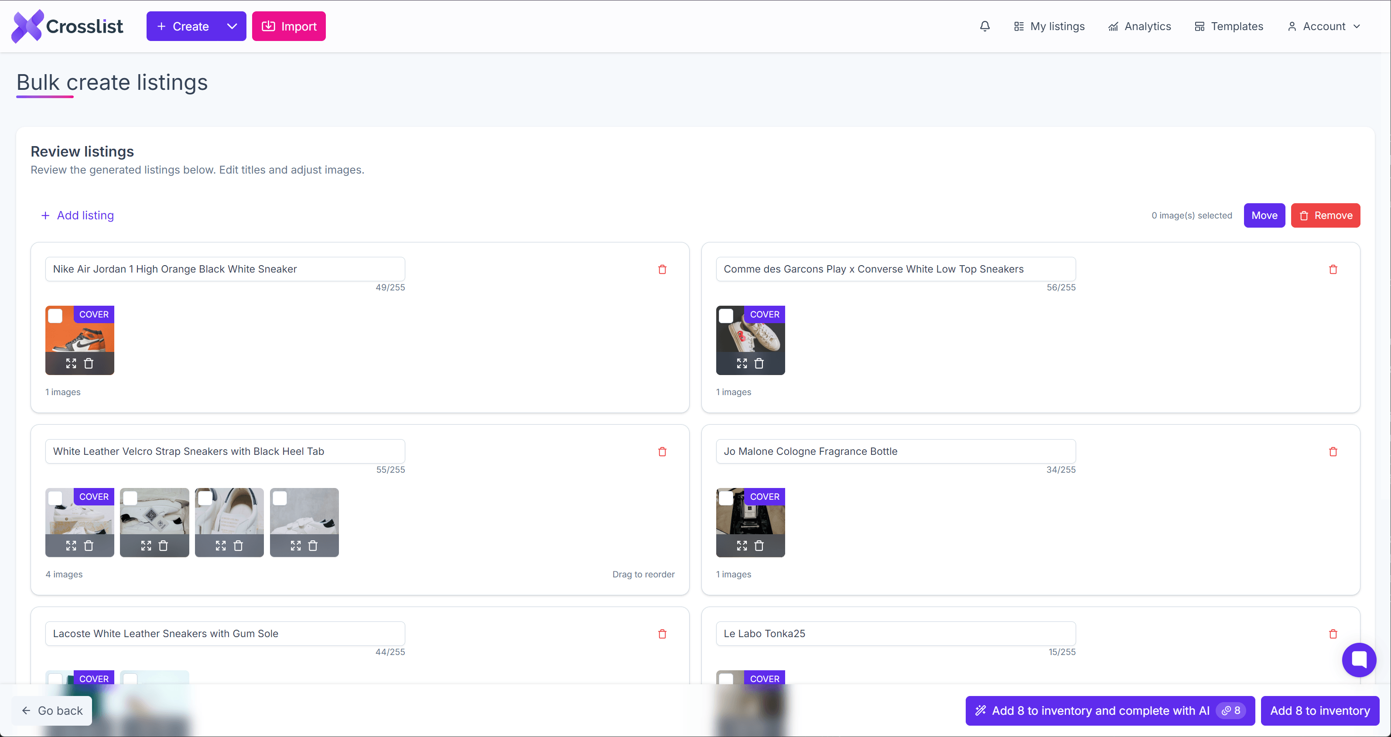Click Add listing link

click(x=77, y=215)
